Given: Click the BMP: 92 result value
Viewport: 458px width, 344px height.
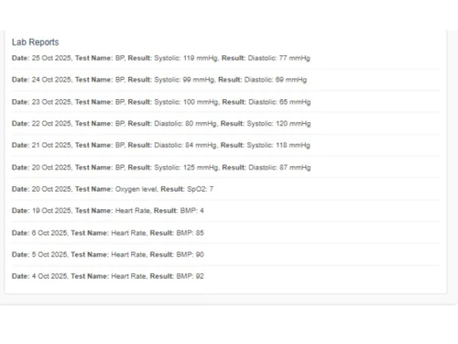Looking at the screenshot, I should click(x=190, y=276).
